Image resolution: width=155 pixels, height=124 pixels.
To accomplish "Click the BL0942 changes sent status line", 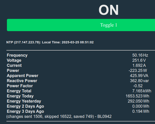I will pyautogui.click(x=59, y=117).
